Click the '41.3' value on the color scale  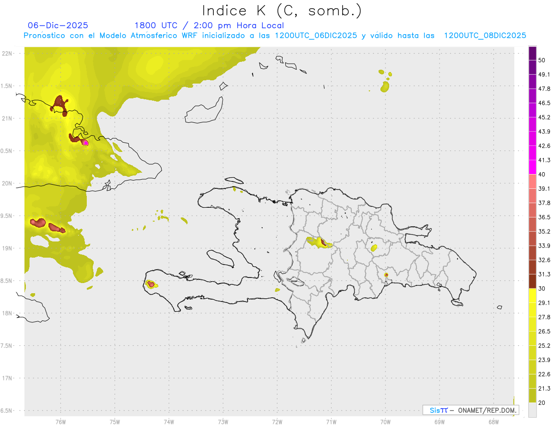[x=544, y=160]
